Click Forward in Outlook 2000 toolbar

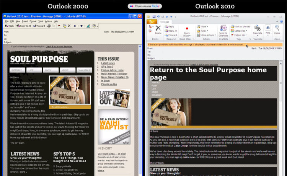click(39, 26)
